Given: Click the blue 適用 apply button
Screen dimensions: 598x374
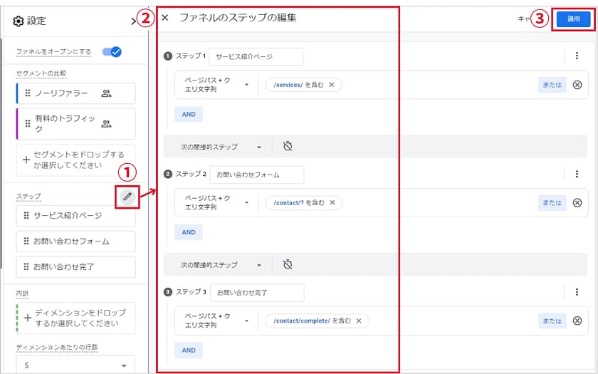Looking at the screenshot, I should pos(573,19).
